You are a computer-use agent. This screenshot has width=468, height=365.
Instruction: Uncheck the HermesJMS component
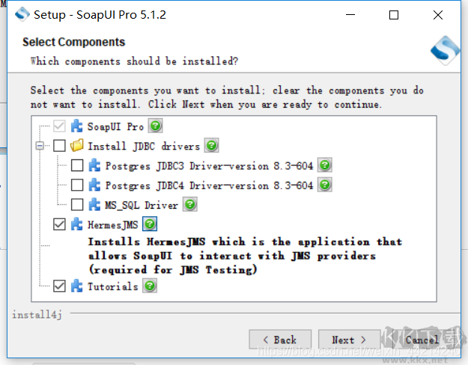pyautogui.click(x=59, y=224)
